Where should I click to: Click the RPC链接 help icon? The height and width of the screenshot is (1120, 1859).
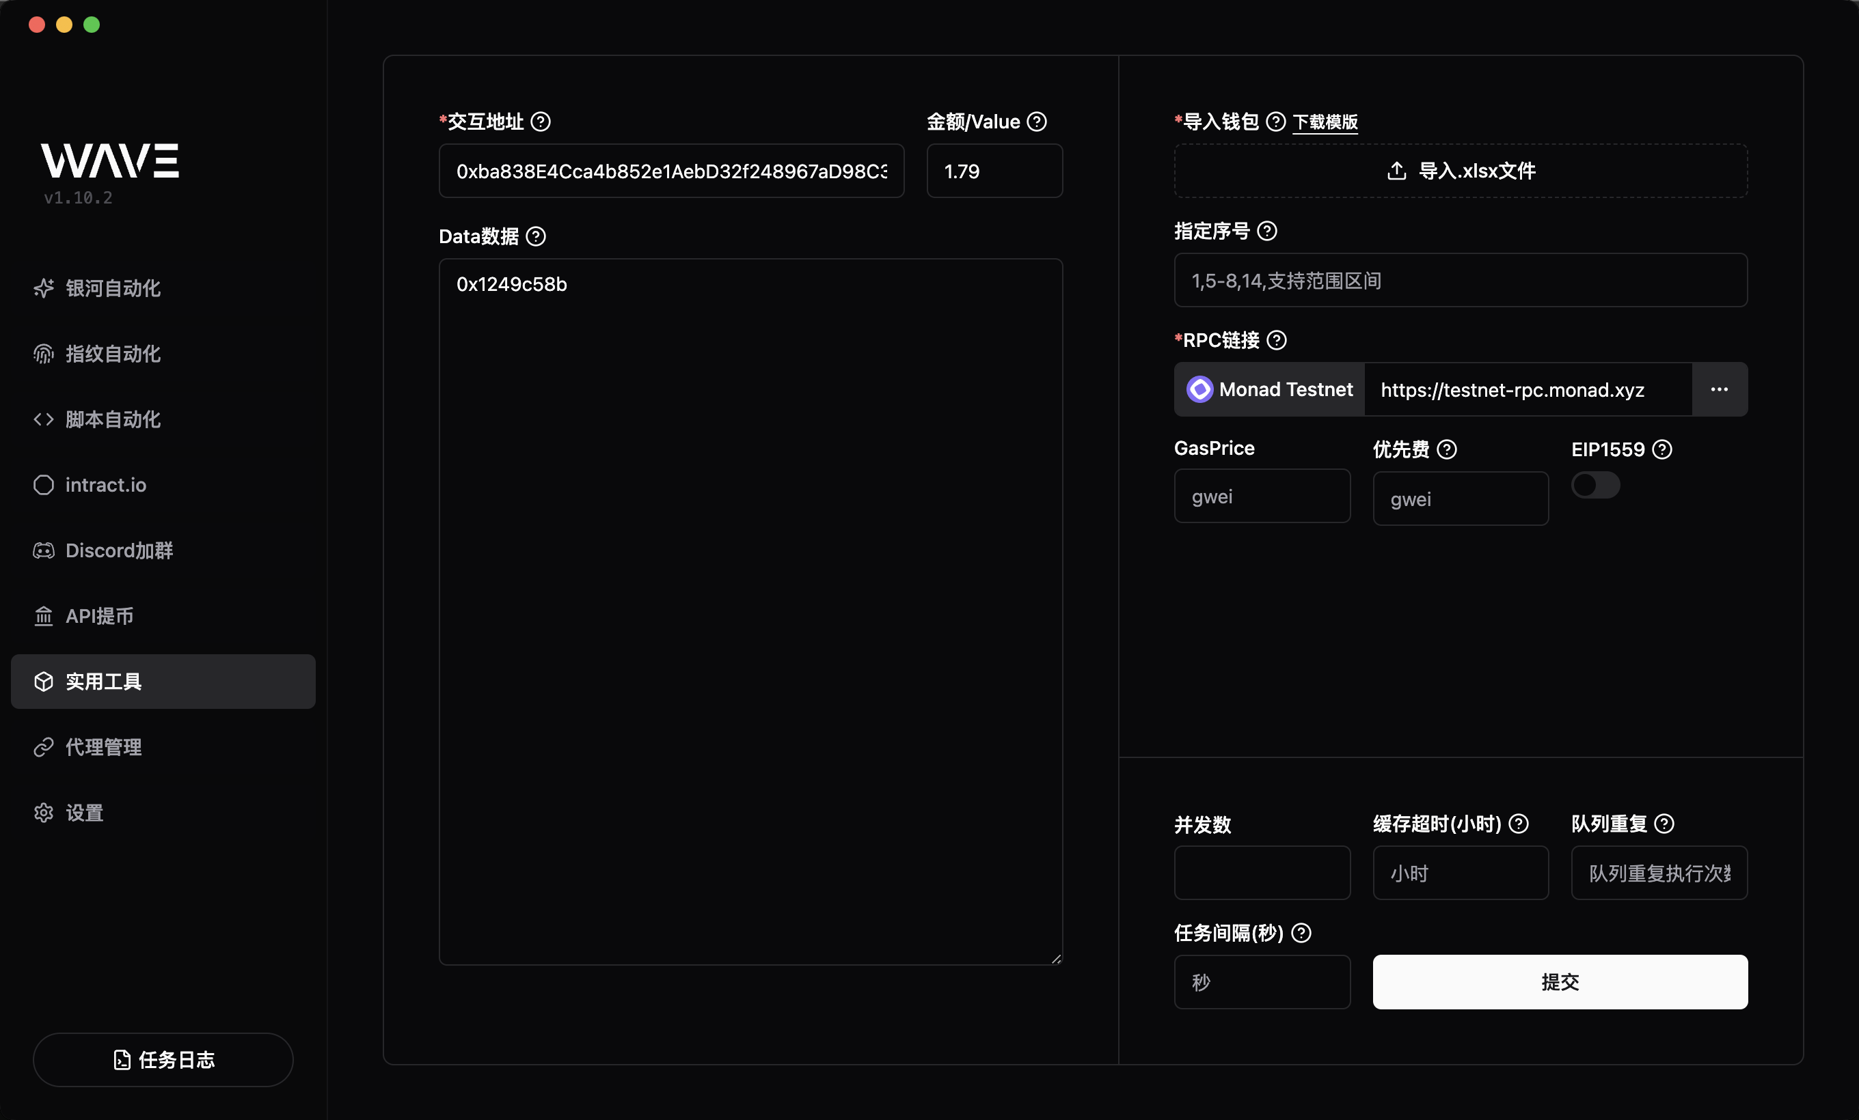point(1277,341)
